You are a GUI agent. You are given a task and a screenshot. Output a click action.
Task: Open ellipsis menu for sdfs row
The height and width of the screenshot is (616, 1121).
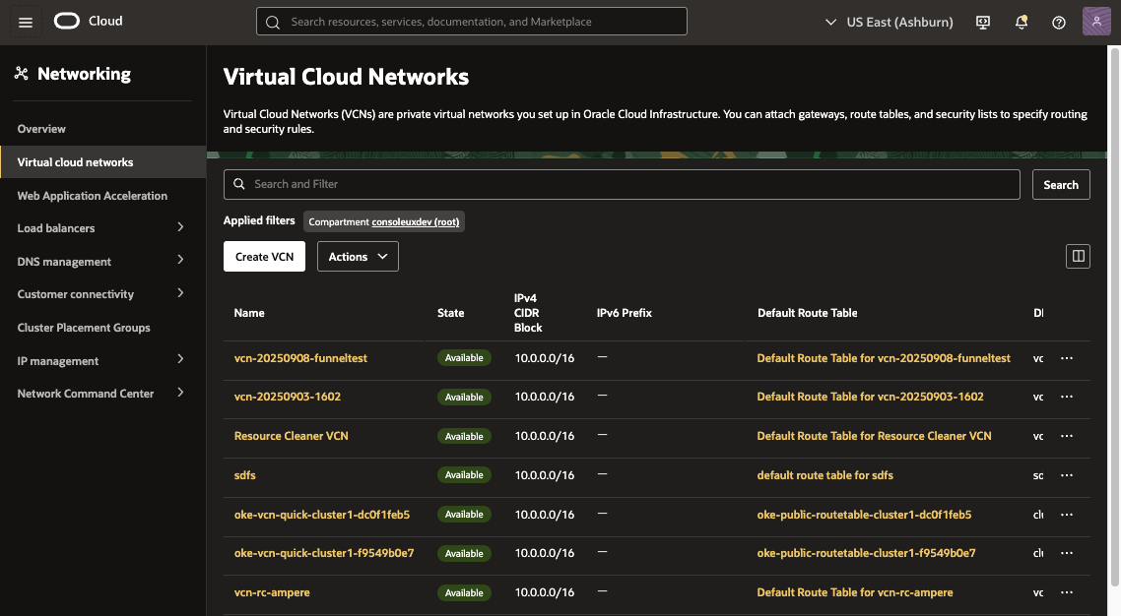[1067, 474]
